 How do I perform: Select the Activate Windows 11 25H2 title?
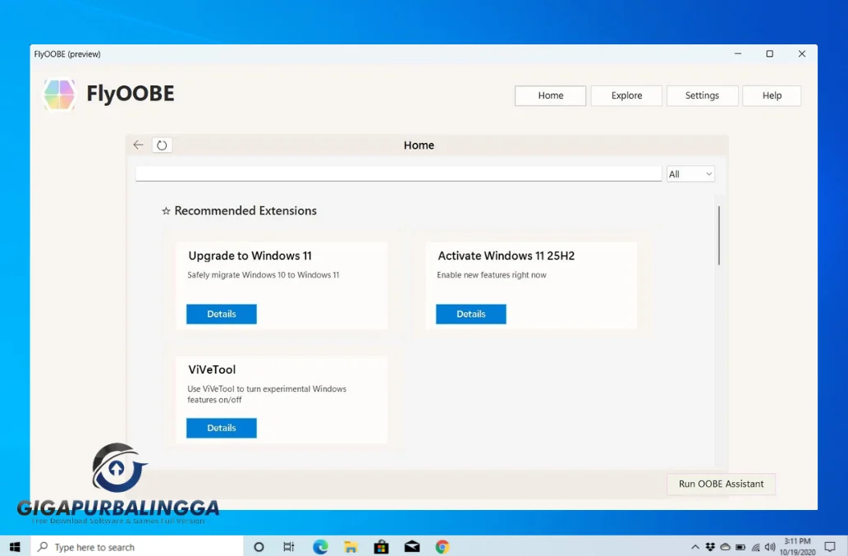[506, 255]
